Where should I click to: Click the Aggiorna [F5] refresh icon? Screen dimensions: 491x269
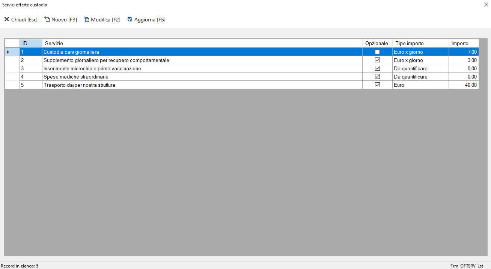click(x=130, y=20)
